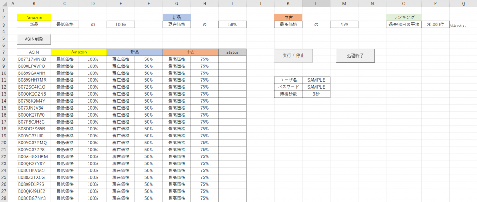Select the 過去90日の平均 cell
Screen dimensions: 477x202
(403, 24)
